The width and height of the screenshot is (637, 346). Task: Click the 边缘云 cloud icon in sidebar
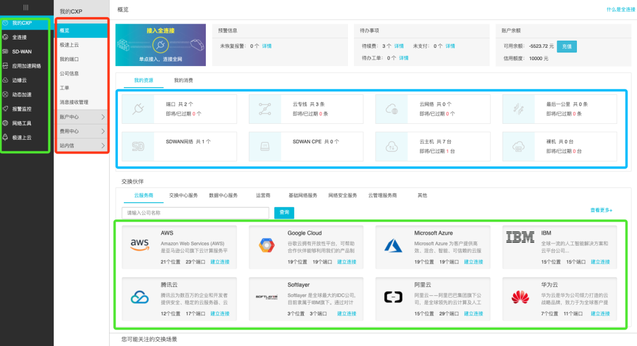[5, 80]
